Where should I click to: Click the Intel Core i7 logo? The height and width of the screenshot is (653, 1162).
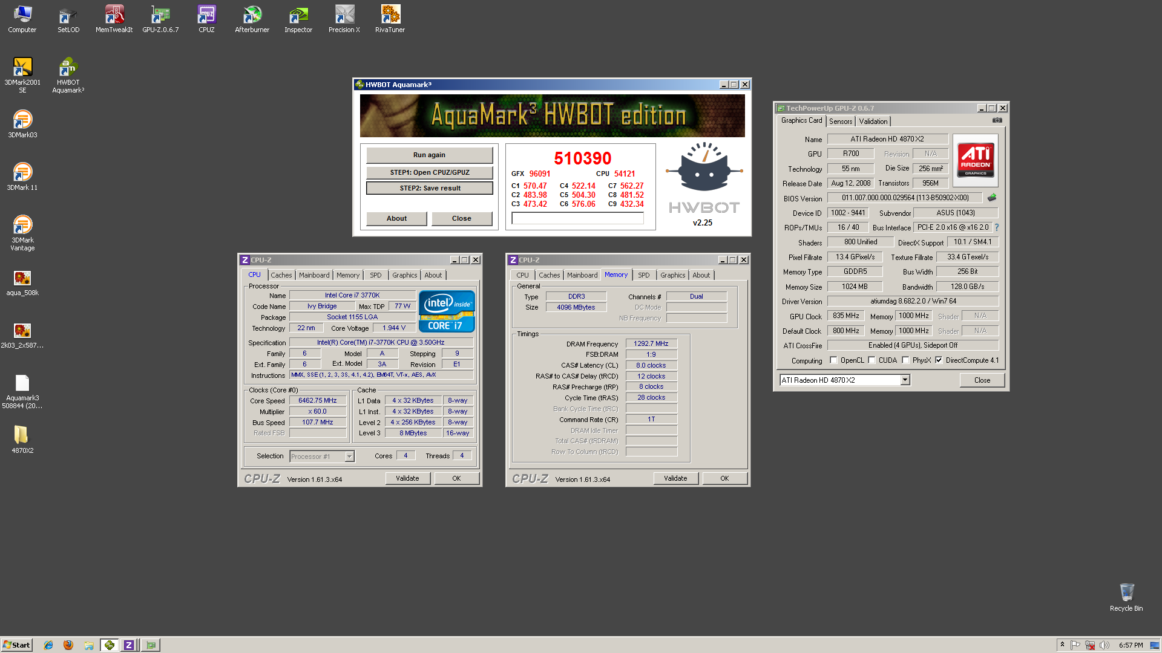tap(447, 311)
